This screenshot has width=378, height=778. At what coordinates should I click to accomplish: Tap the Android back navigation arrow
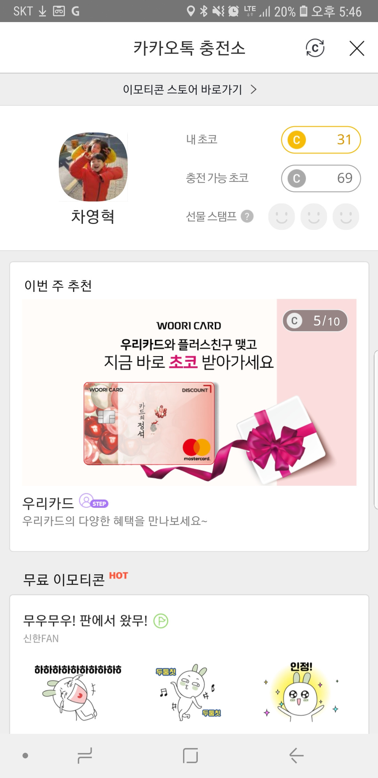[296, 755]
